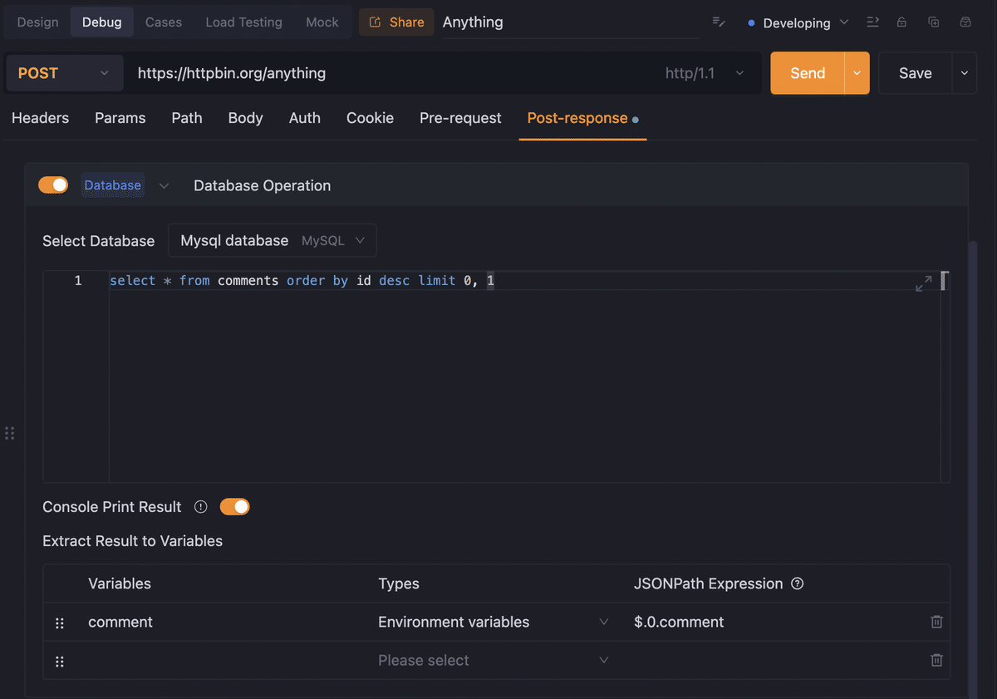Click the archive box icon at top right
Image resolution: width=997 pixels, height=699 pixels.
[x=965, y=22]
